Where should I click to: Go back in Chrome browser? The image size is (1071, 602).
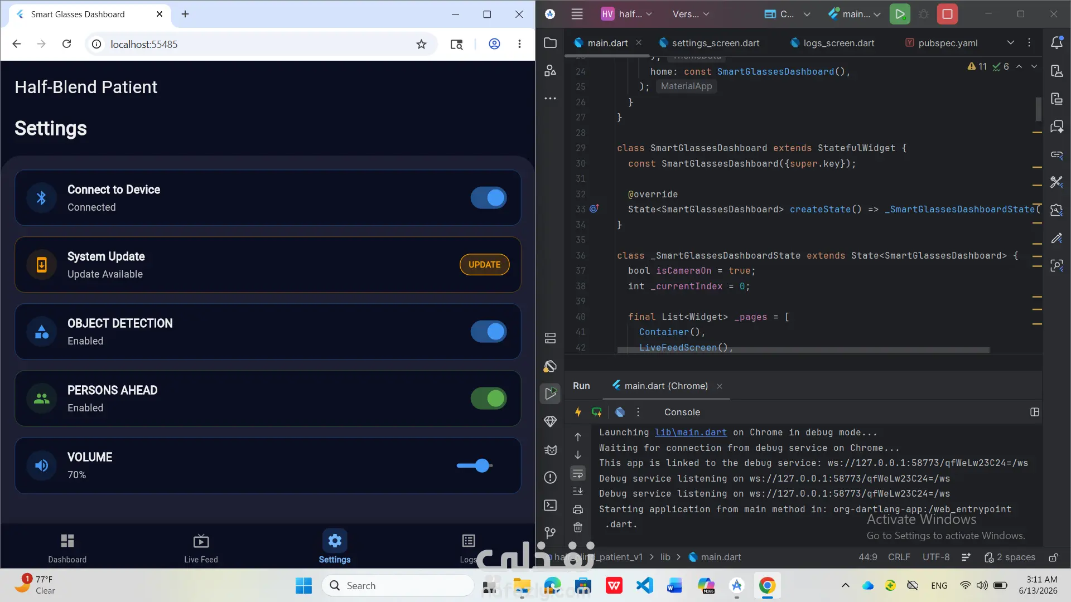(x=17, y=44)
